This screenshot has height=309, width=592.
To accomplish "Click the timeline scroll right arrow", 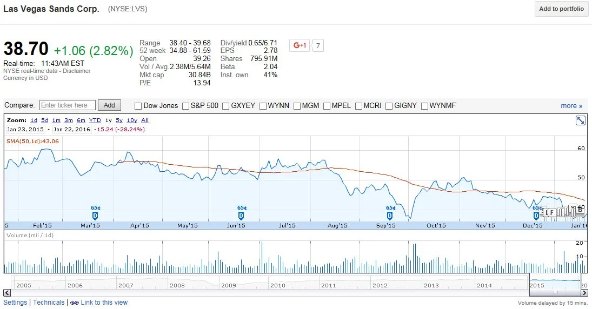I will tap(584, 293).
